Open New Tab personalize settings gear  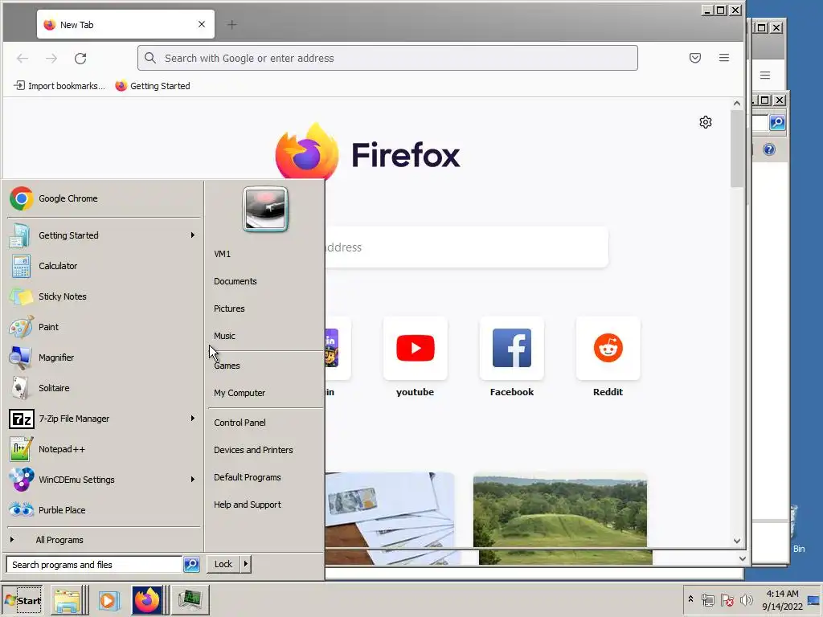point(706,122)
